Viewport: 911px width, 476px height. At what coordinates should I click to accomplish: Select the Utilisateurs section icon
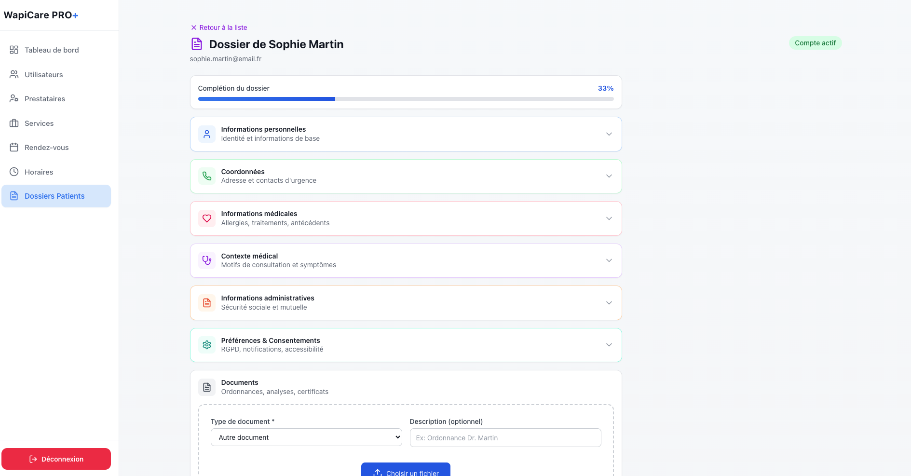14,74
